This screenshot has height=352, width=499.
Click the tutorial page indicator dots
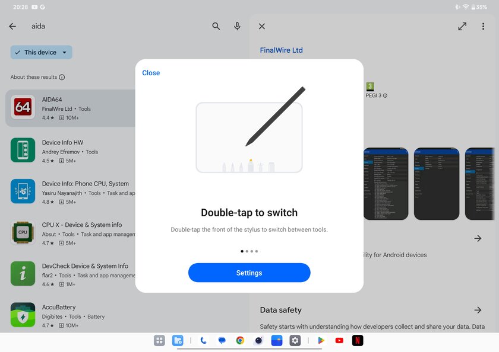(x=249, y=251)
